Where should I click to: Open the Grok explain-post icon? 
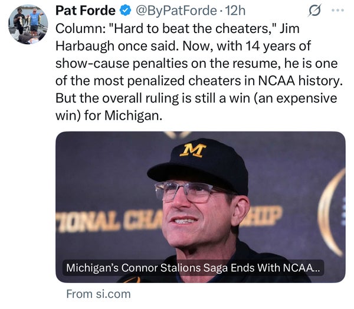pos(314,11)
